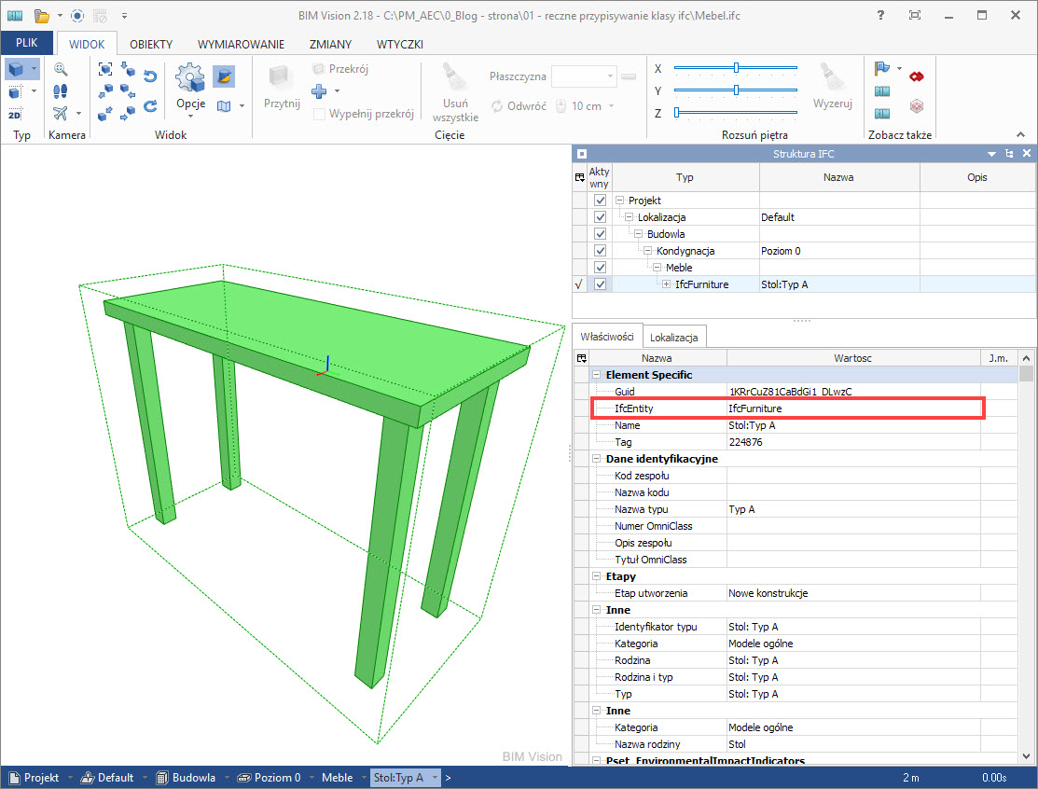Viewport: 1038px width, 789px height.
Task: Click the red chain link icon
Action: [916, 76]
